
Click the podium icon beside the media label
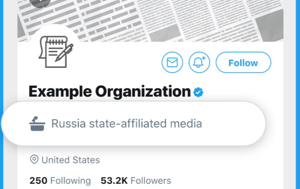coord(37,124)
